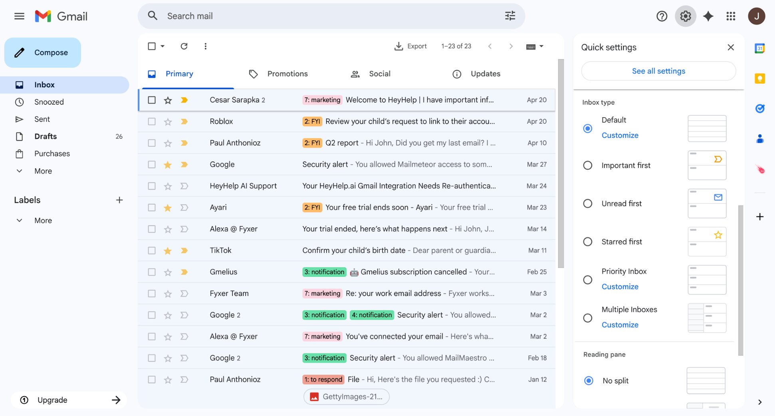Image resolution: width=775 pixels, height=416 pixels.
Task: Select Priority Inbox radio option
Action: (x=587, y=280)
